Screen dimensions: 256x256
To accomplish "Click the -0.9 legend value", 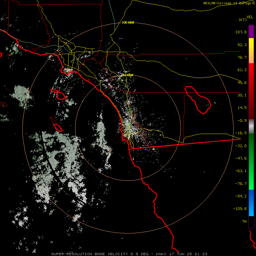I will [242, 121].
